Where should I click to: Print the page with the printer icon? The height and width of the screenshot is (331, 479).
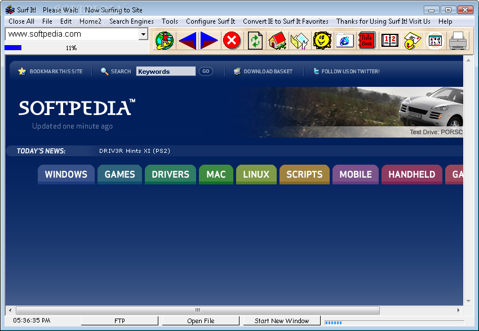click(458, 41)
